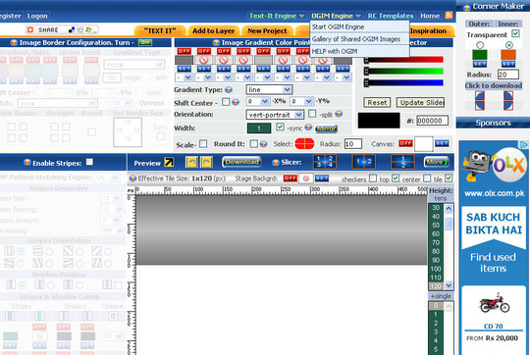This screenshot has height=355, width=530.
Task: Open the Shift Center Y% dropdown
Action: pyautogui.click(x=301, y=101)
